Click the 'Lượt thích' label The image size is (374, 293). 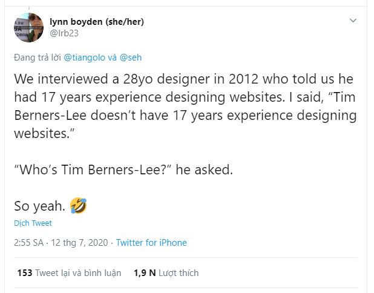coord(179,273)
